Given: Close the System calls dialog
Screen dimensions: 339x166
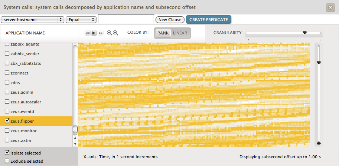Looking at the screenshot, I should [x=329, y=7].
